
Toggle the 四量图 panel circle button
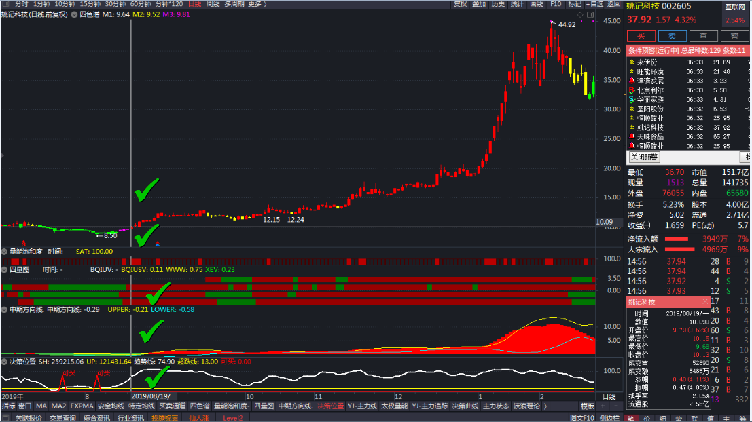tap(5, 269)
